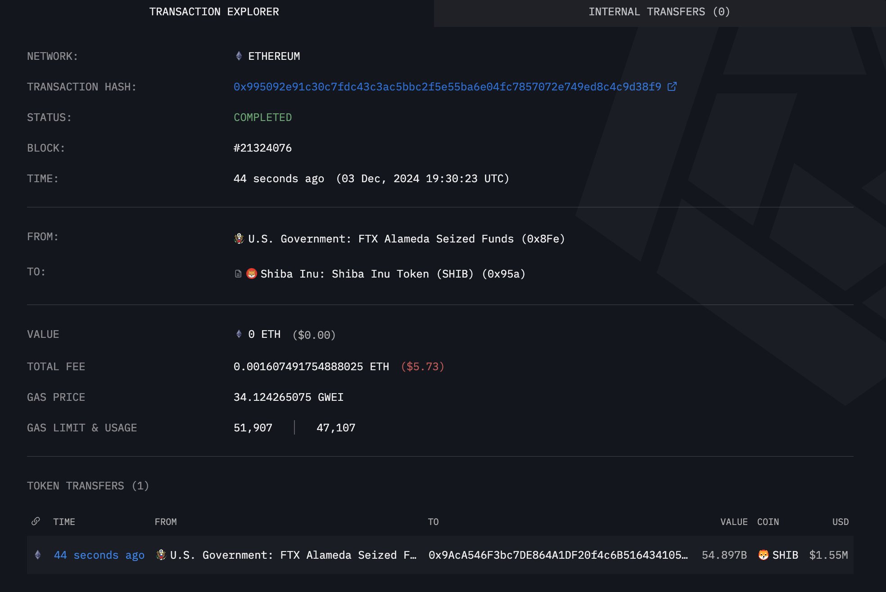886x592 pixels.
Task: Click government seal icon in transfer row
Action: pyautogui.click(x=161, y=555)
